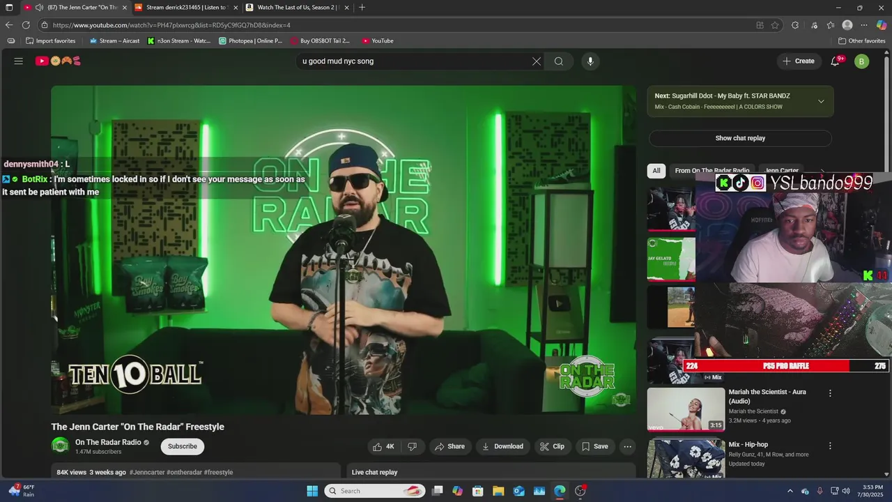Go to YouTube home via logo
Viewport: 892px width, 502px height.
(x=59, y=61)
